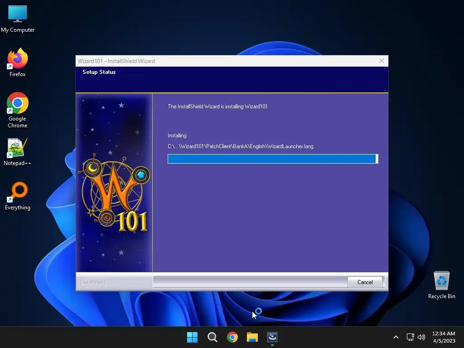Open the clock and date in taskbar
Screen dimensions: 464x348
coord(444,337)
